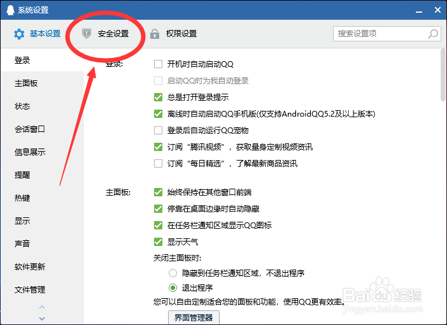Screen dimensions: 447x325
Task: Click the sidebar up chevron arrow
Action: [x=42, y=307]
